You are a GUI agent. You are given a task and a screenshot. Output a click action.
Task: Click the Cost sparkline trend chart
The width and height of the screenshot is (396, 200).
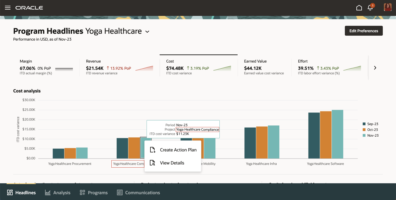(222, 68)
